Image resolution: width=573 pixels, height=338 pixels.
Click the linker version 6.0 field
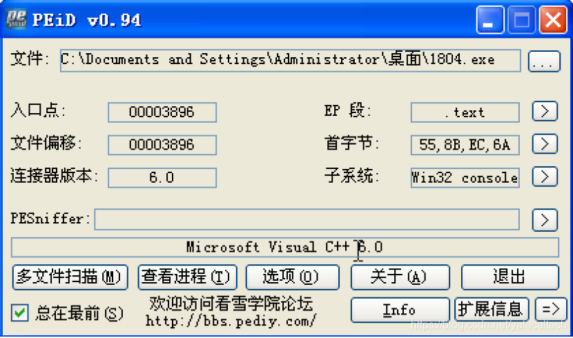click(x=162, y=178)
